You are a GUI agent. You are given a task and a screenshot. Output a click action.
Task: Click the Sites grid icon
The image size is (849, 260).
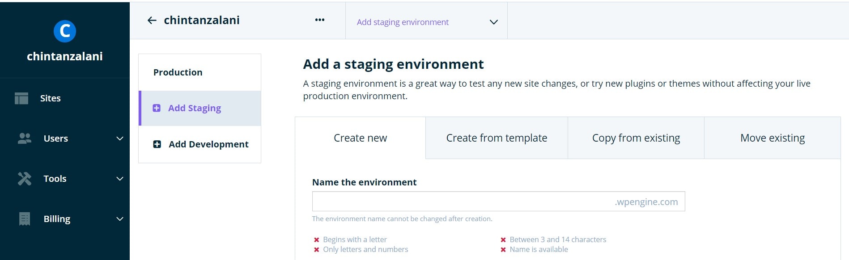(x=21, y=98)
